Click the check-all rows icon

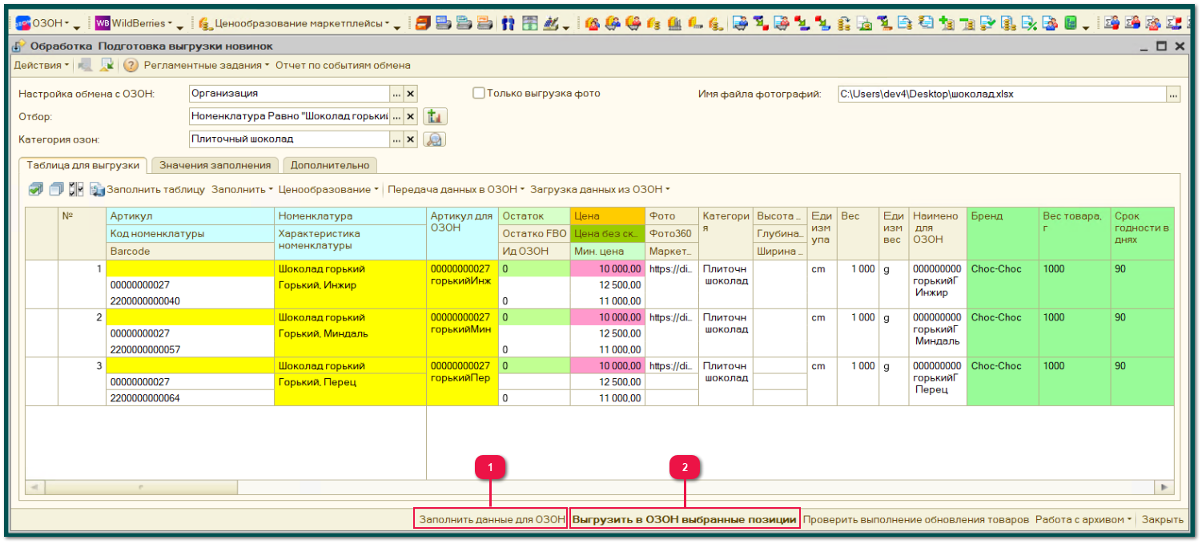[x=36, y=190]
